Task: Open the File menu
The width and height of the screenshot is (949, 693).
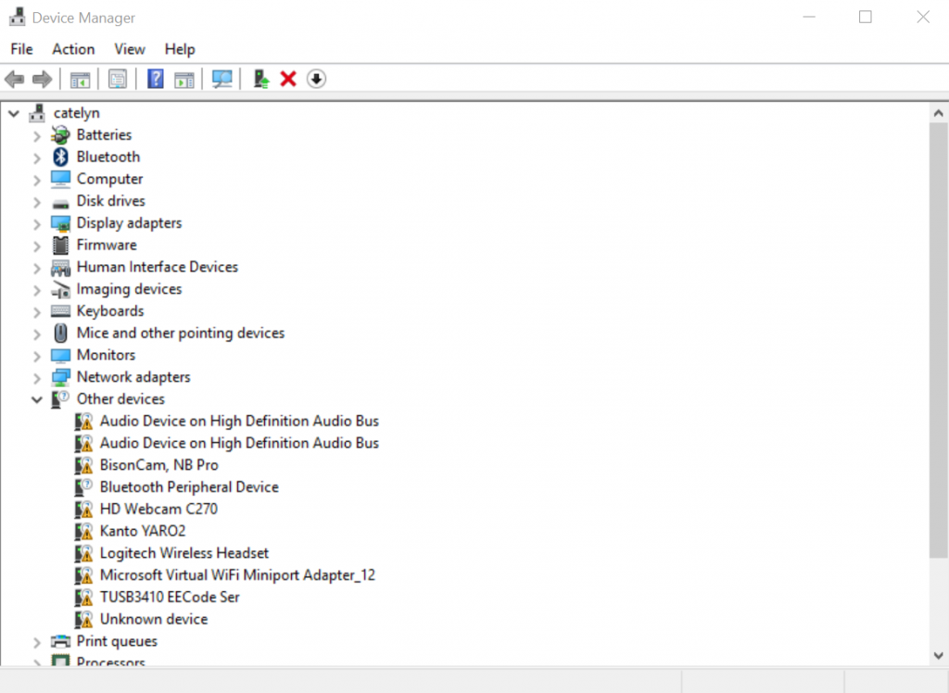Action: click(20, 49)
